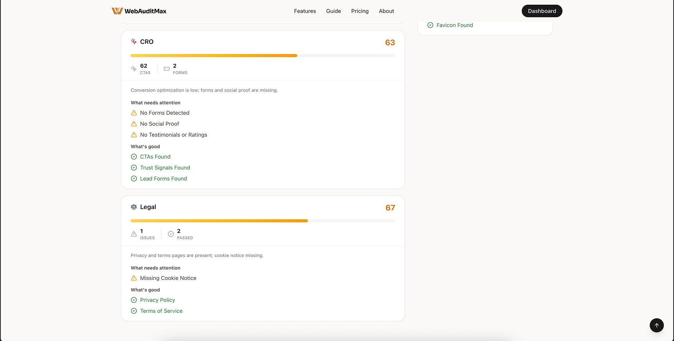Viewport: 674px width, 341px height.
Task: Select the Terms of Service item
Action: (x=161, y=311)
